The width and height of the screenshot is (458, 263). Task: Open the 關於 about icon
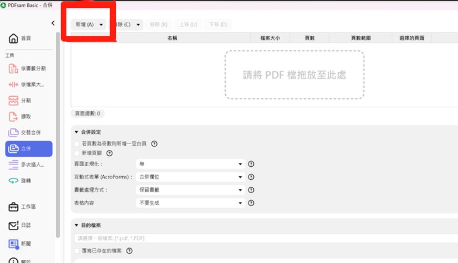tap(13, 261)
